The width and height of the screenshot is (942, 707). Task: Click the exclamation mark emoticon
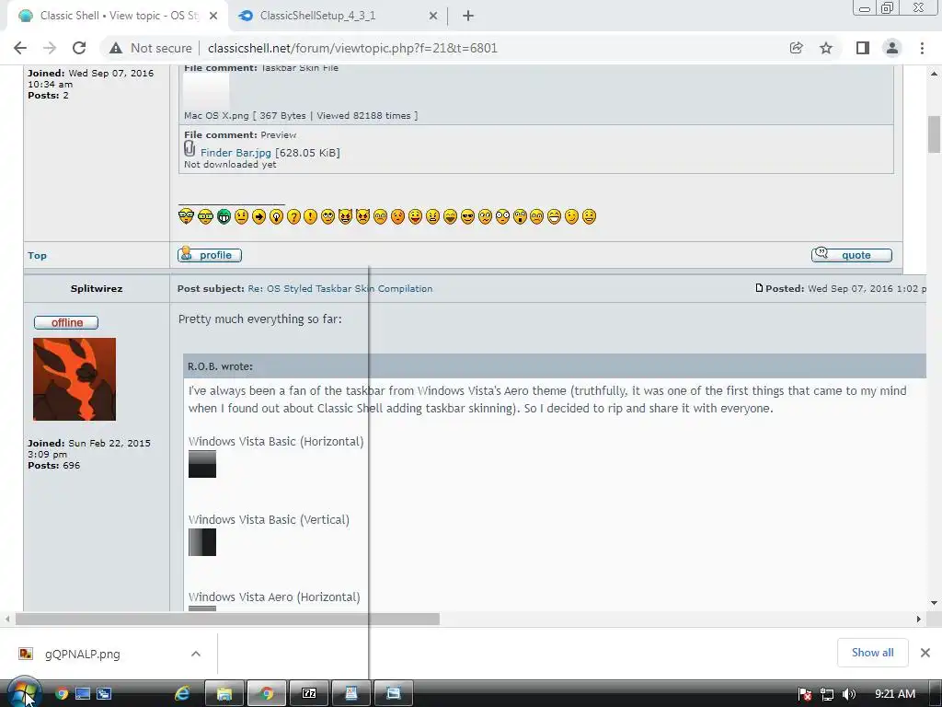(x=311, y=216)
